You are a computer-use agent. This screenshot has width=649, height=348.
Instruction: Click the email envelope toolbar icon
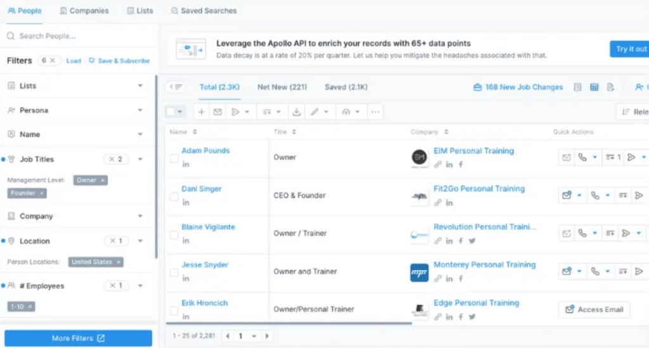[x=218, y=112]
